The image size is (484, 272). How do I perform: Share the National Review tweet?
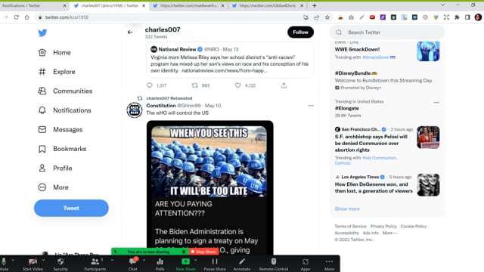pyautogui.click(x=284, y=85)
